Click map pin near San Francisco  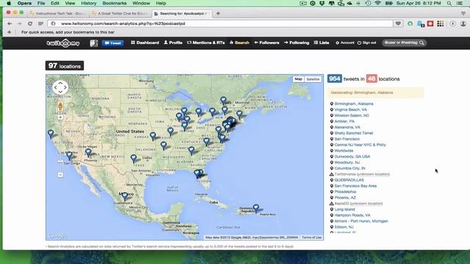[x=51, y=133]
